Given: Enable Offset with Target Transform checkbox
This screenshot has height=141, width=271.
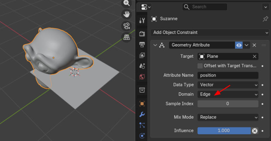Looking at the screenshot, I should (x=200, y=66).
